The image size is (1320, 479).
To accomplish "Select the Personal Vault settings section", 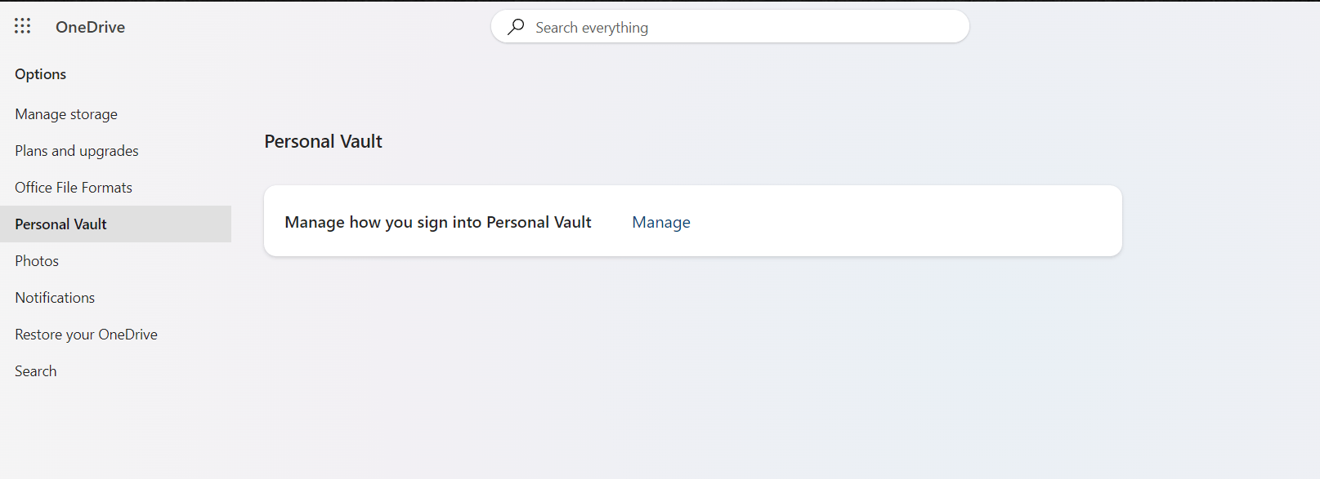I will (x=60, y=224).
